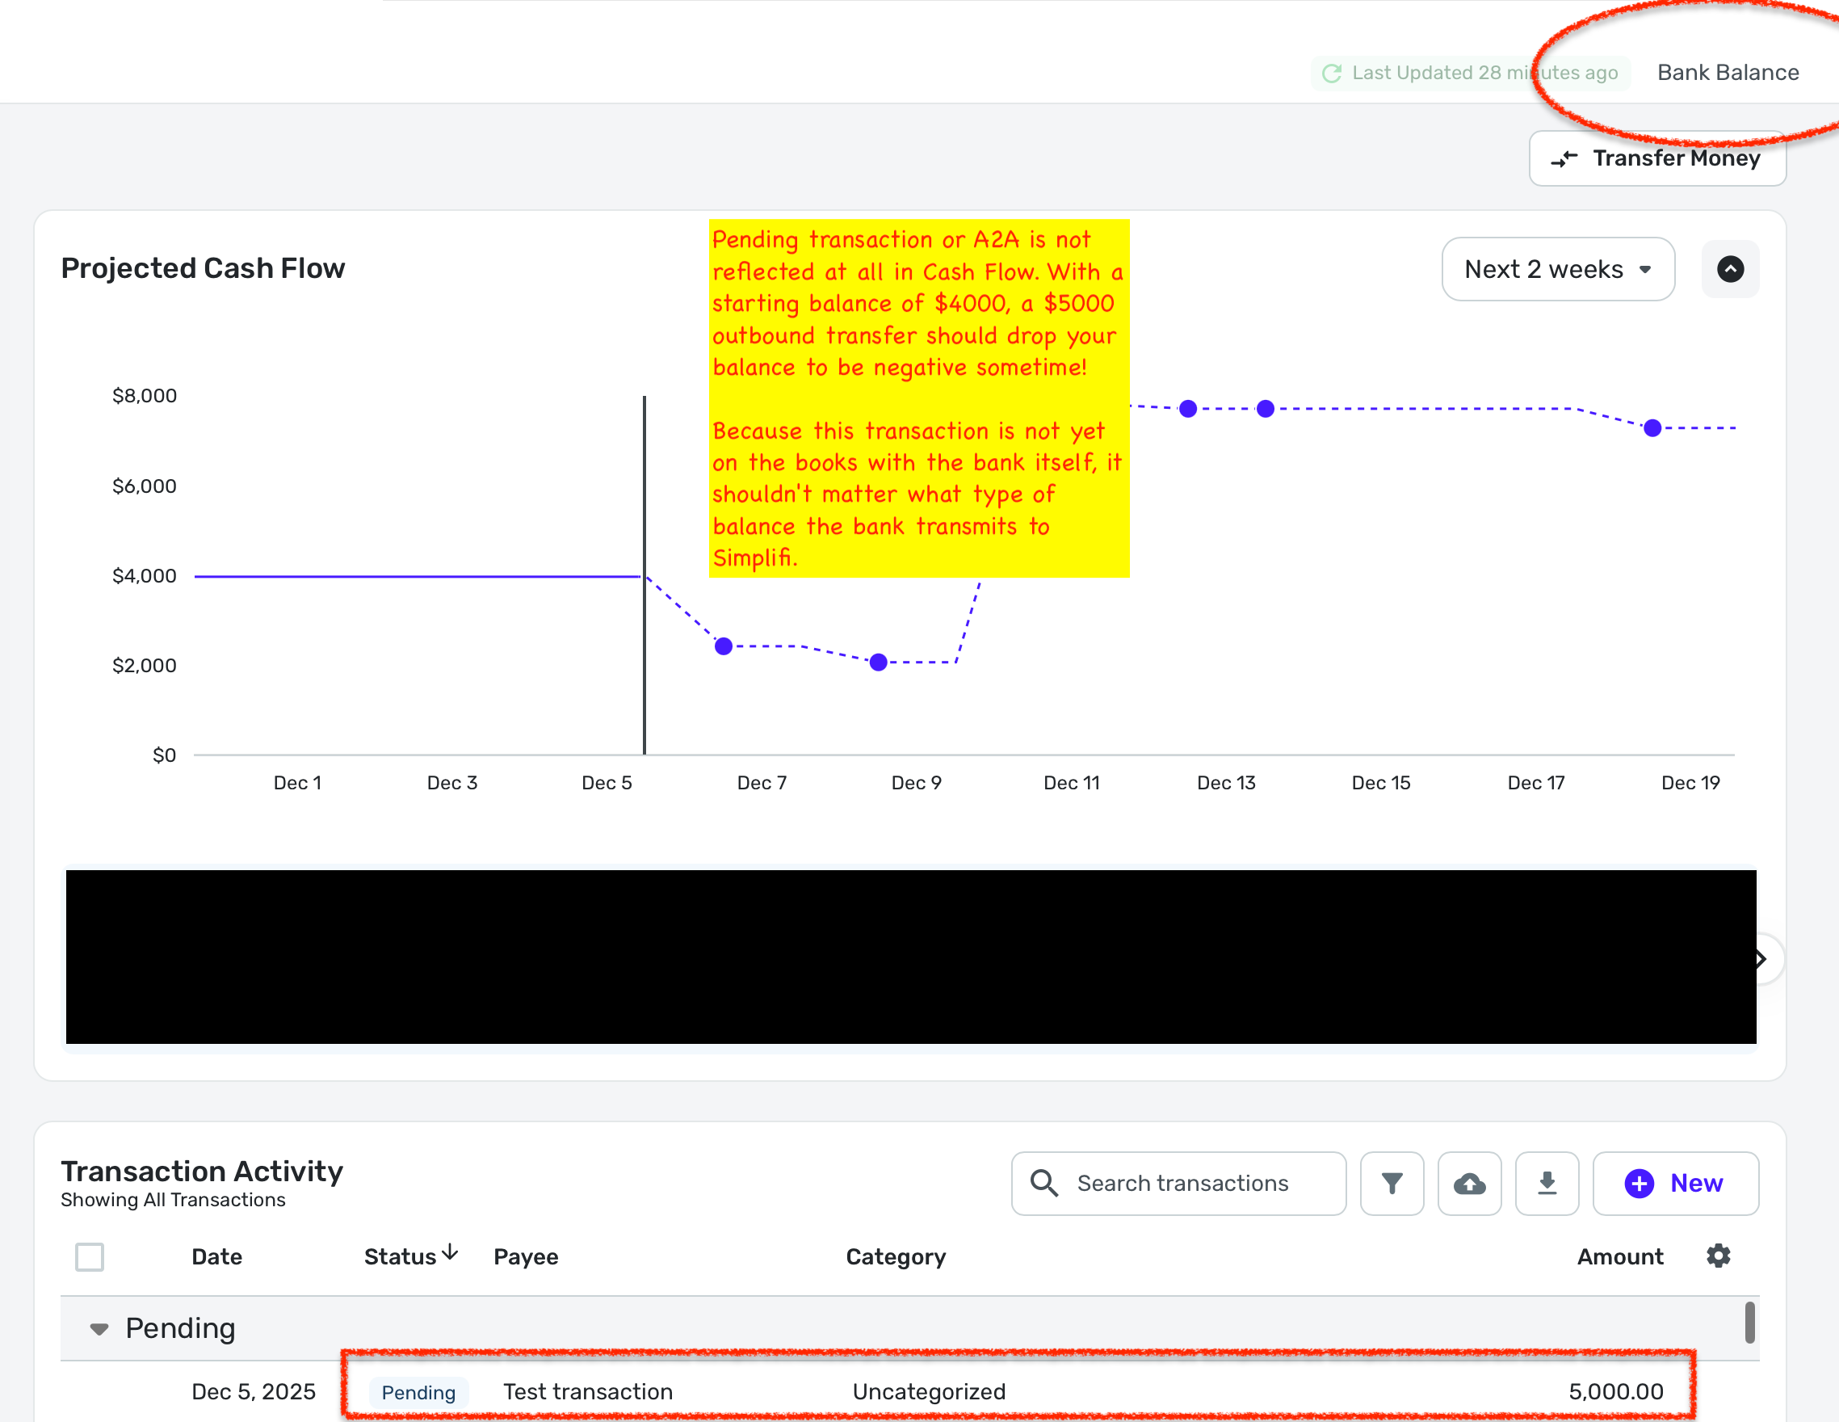Click the Amount column header
Screen dimensions: 1839x1422
click(x=1619, y=1257)
